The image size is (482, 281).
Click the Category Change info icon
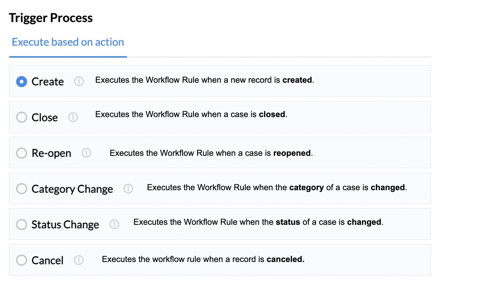(x=128, y=188)
